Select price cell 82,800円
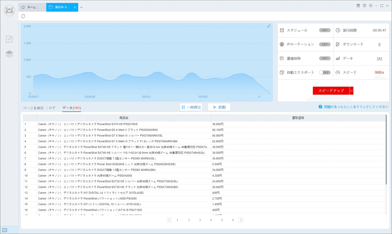 [x=298, y=141]
